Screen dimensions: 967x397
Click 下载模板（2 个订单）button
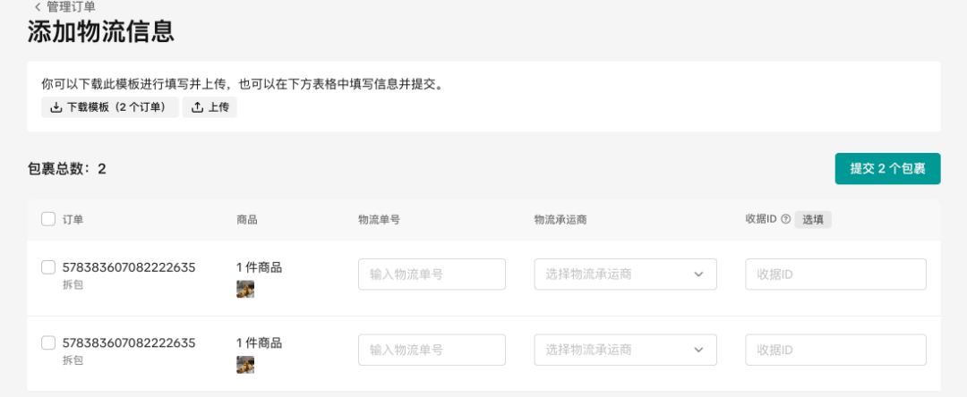[x=110, y=107]
